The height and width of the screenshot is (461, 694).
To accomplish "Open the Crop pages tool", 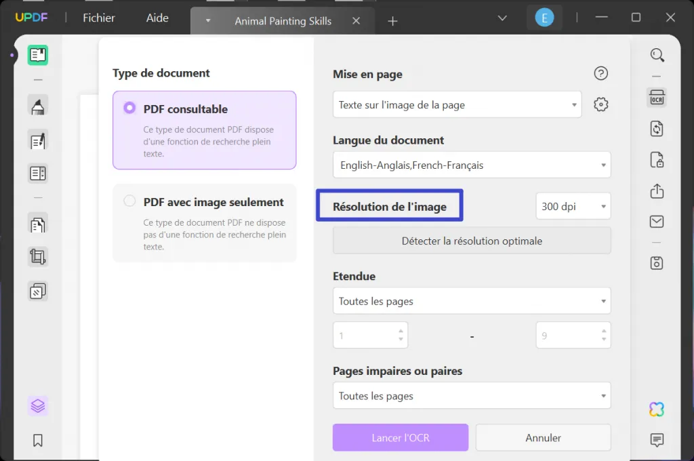I will point(37,256).
